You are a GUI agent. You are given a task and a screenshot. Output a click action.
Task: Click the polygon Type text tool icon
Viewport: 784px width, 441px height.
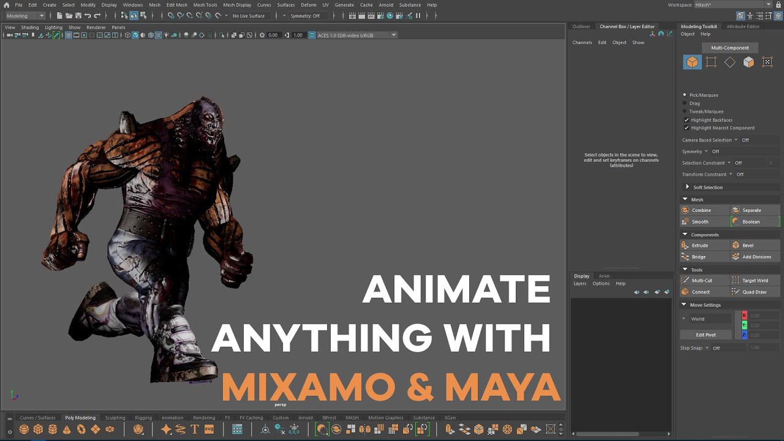coord(195,429)
